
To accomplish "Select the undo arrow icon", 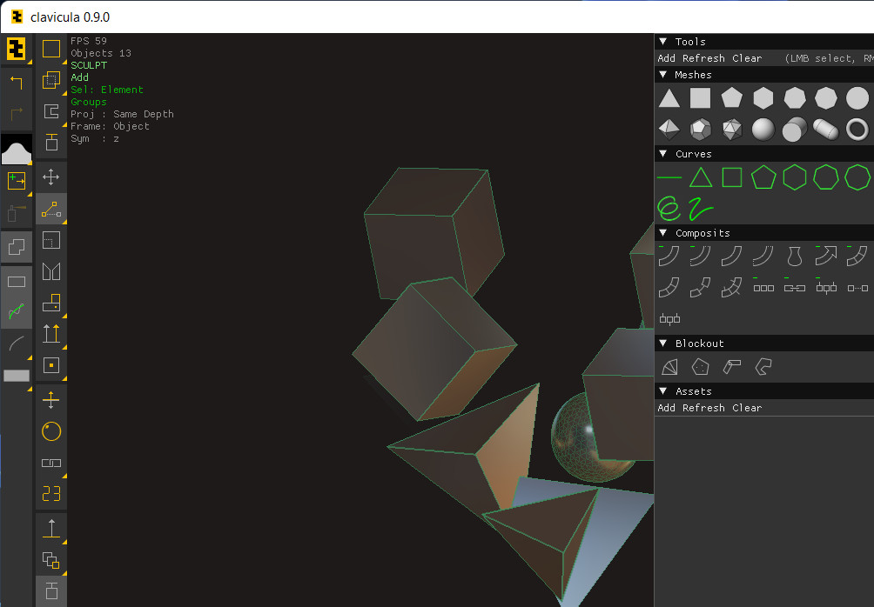I will click(x=17, y=83).
